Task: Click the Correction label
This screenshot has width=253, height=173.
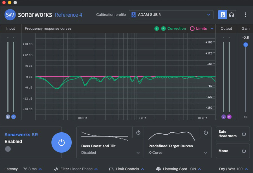Action: coord(177,29)
